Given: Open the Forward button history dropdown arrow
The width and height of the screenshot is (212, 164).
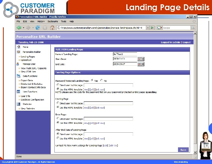Looking at the screenshot, I should point(33,28).
